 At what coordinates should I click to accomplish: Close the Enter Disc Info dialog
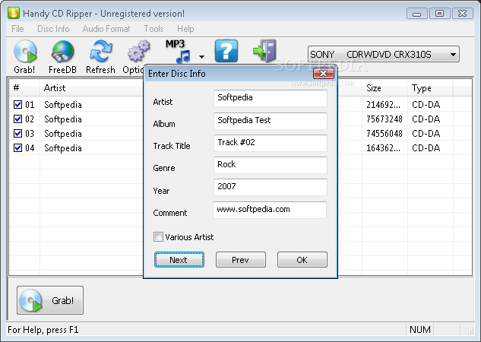pyautogui.click(x=323, y=74)
